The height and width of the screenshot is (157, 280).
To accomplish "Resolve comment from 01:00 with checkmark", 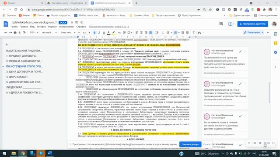I will (240, 51).
